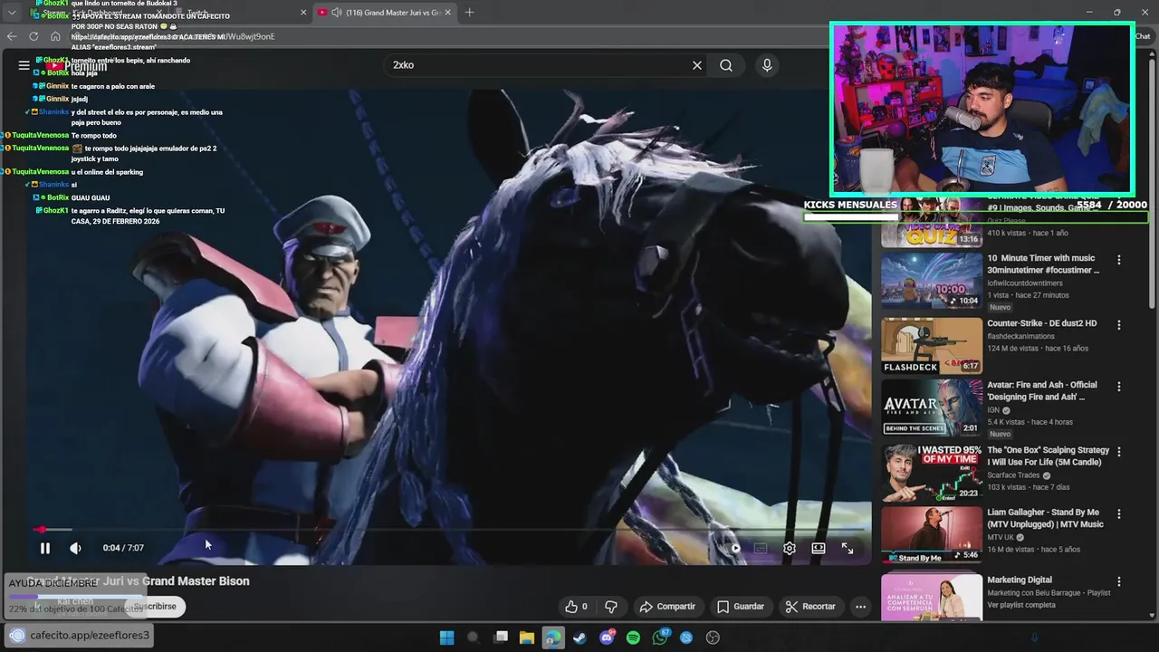
Task: Start voice search with the microphone
Action: pyautogui.click(x=767, y=65)
